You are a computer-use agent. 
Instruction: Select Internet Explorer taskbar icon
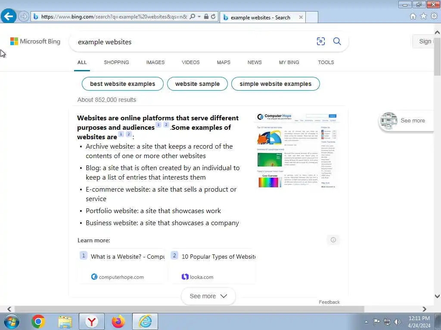pyautogui.click(x=145, y=321)
